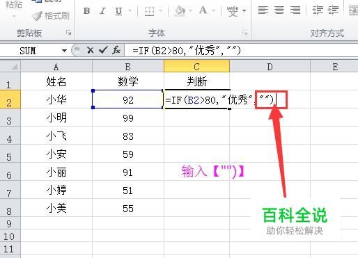Apply cell borders icon

(149, 10)
